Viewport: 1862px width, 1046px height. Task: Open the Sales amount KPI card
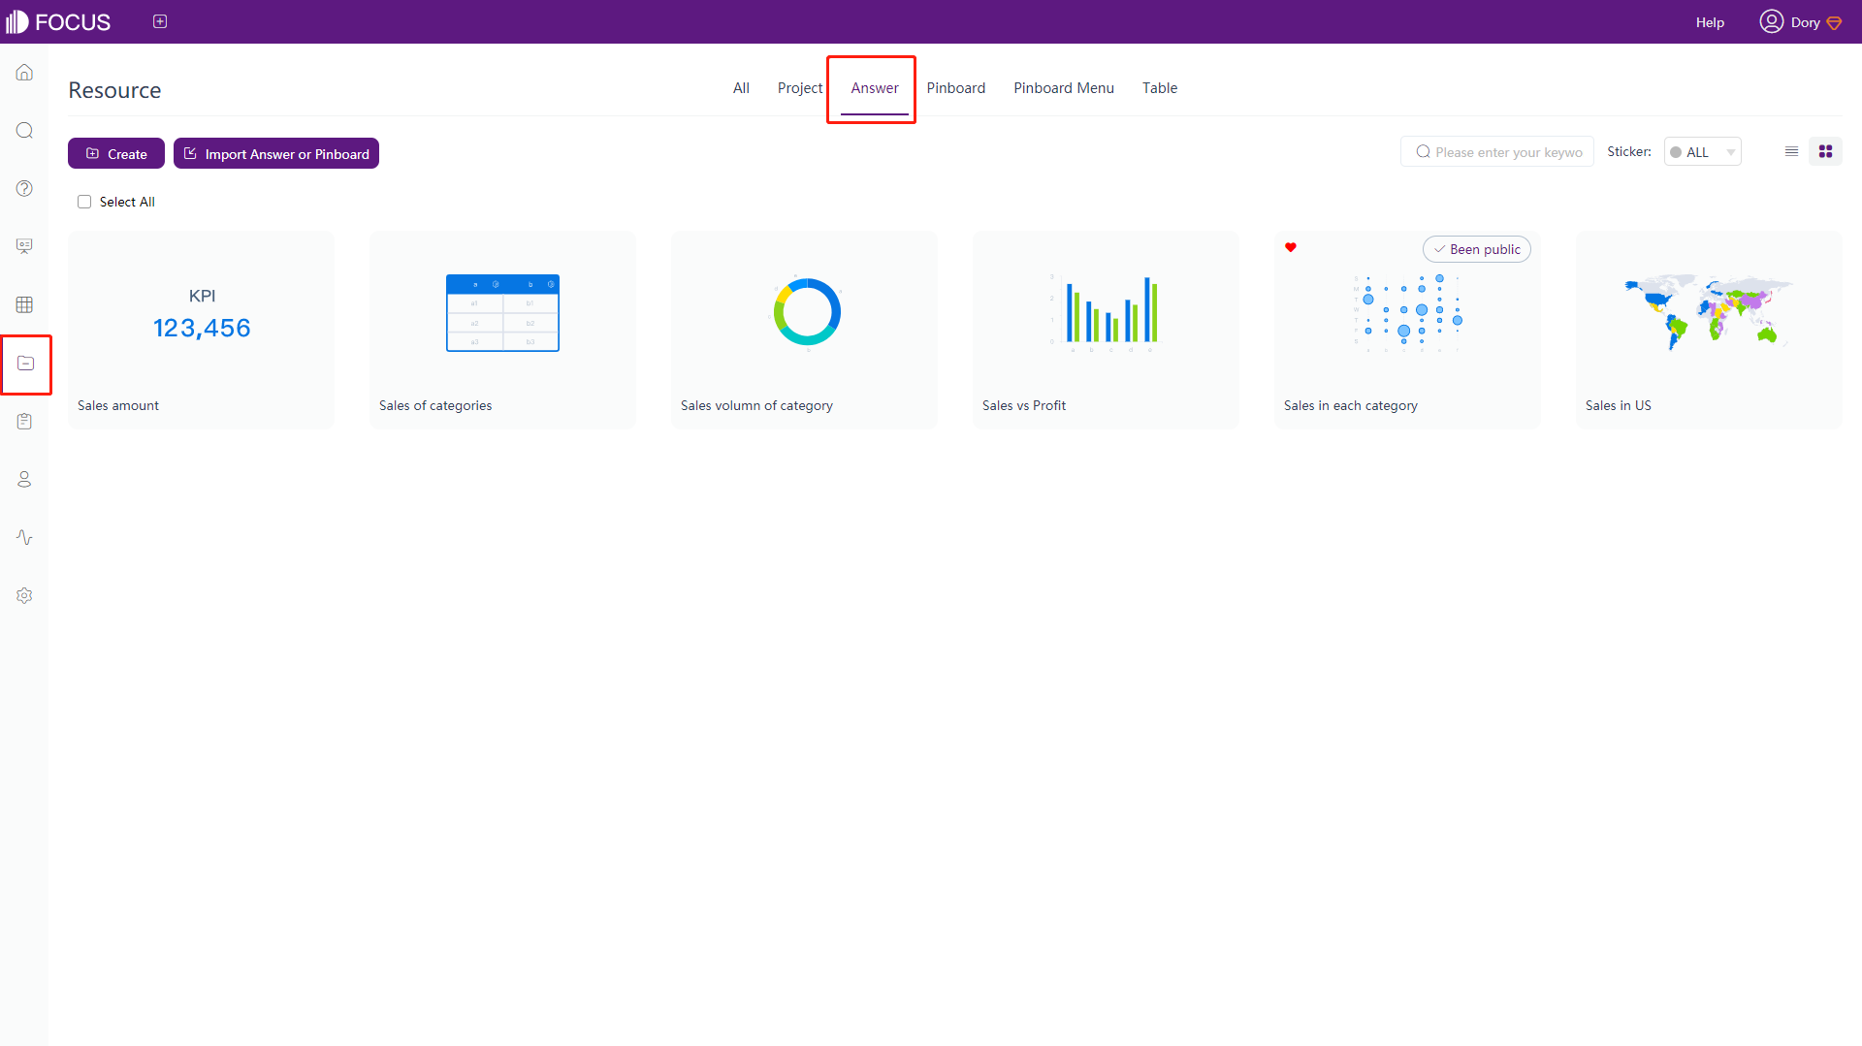point(201,330)
